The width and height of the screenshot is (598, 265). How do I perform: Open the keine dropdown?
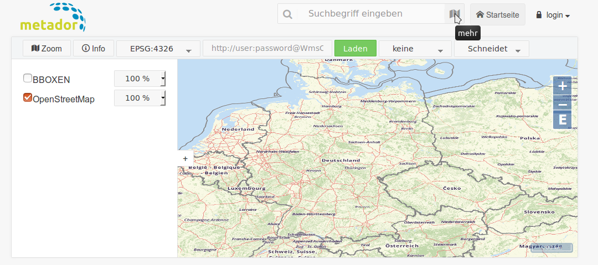415,49
